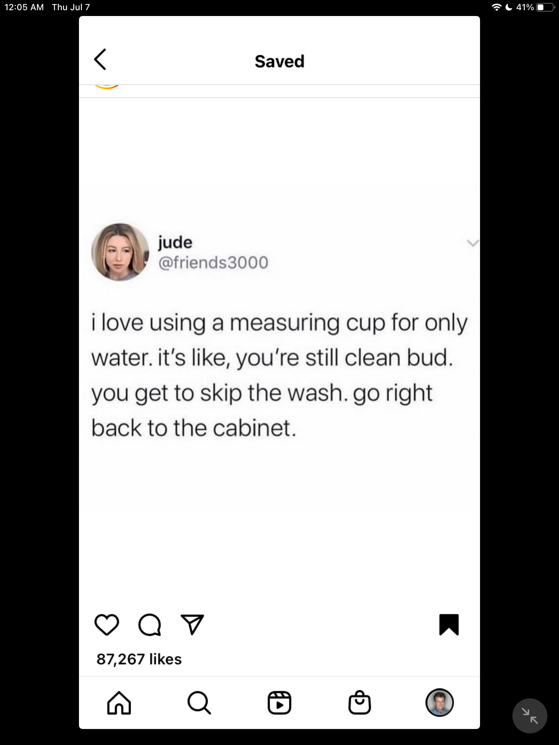Unsave post using bookmark icon

(x=449, y=625)
